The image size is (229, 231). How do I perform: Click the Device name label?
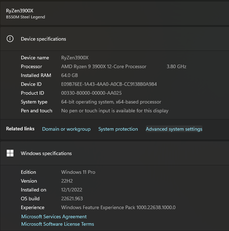pos(35,58)
